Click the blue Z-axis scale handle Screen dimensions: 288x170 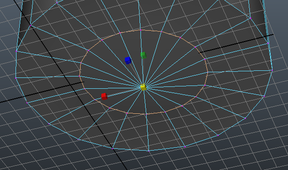(128, 60)
